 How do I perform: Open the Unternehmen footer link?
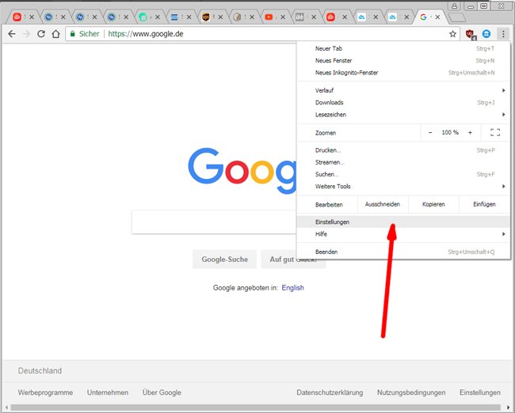point(108,392)
